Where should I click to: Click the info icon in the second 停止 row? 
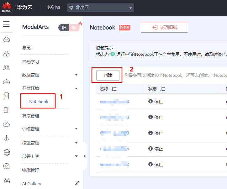coord(150,117)
